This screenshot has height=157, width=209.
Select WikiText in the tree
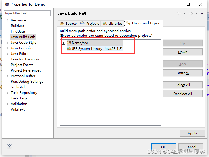[18, 109]
